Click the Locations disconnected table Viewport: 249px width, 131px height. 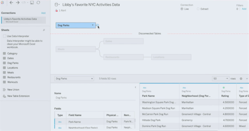171,57
